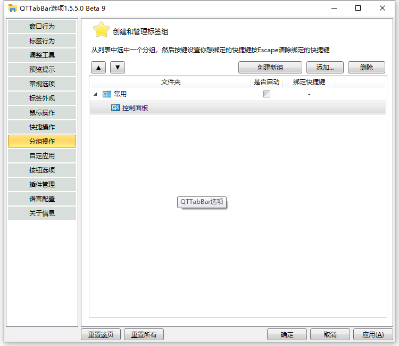Image resolution: width=399 pixels, height=346 pixels.
Task: Toggle the 是否启动 checkbox for 常用
Action: coord(267,94)
